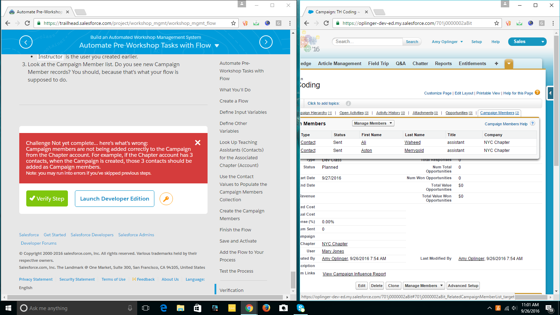560x315 pixels.
Task: Go to Verification in Trailhead sidebar
Action: click(231, 290)
